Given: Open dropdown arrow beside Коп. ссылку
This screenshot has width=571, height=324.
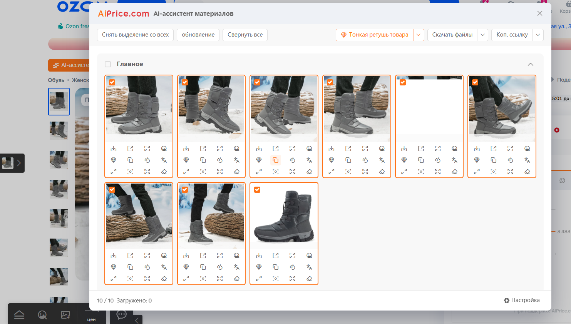Looking at the screenshot, I should (538, 35).
